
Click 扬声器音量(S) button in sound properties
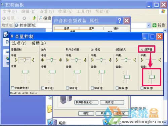click(x=86, y=102)
